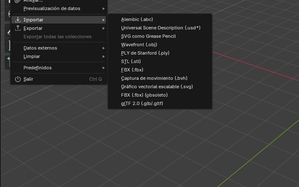Import an Alembic (.abc) file
Viewport: 299px width, 187px height.
[x=160, y=19]
